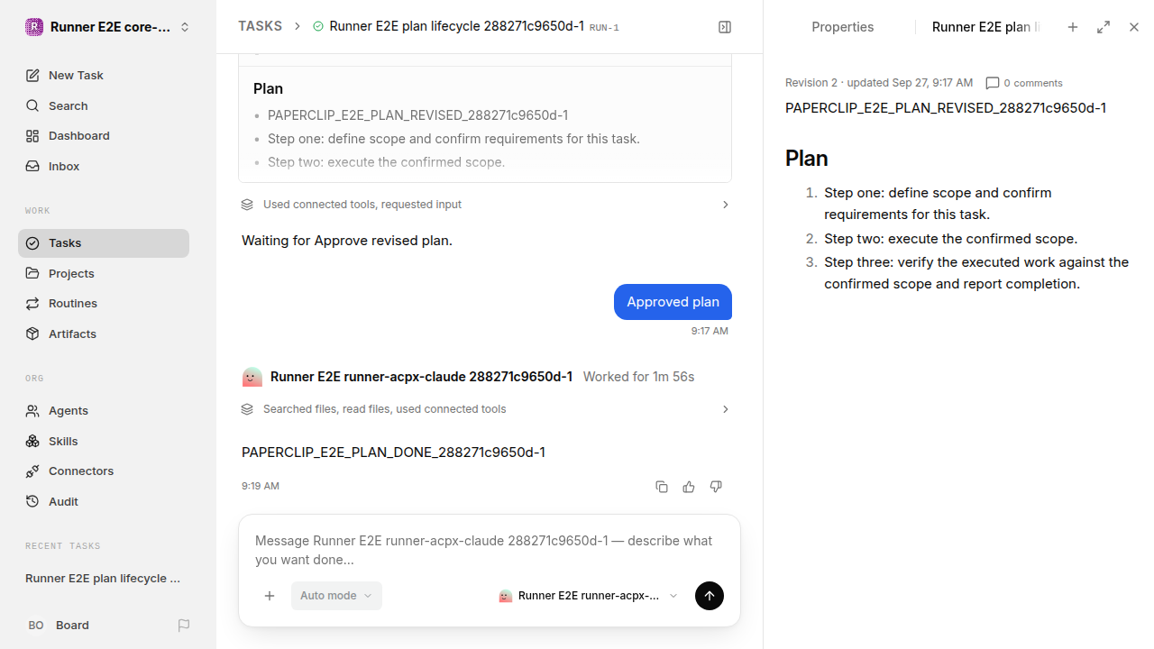Viewport: 1154px width, 649px height.
Task: Click PAPERCLIP_E2E_PLAN_DONE_288271c9650d-1 text
Action: click(x=393, y=452)
